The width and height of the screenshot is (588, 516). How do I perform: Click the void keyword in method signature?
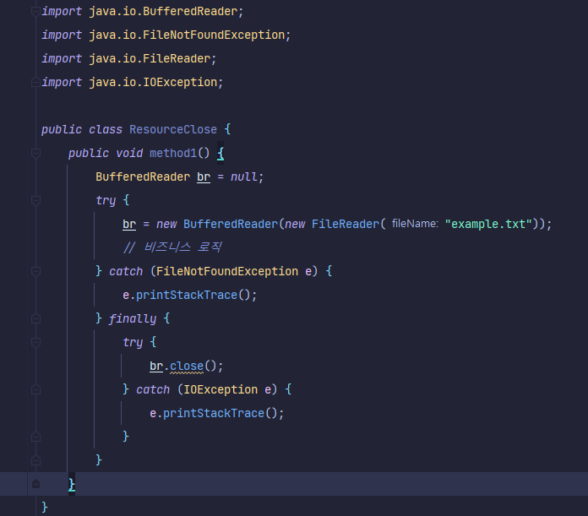(129, 153)
